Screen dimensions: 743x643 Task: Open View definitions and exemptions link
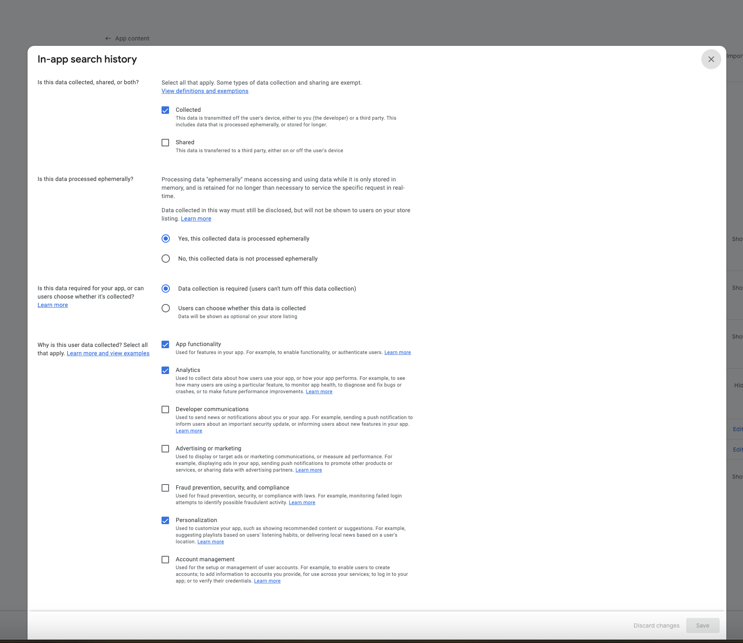[x=205, y=91]
